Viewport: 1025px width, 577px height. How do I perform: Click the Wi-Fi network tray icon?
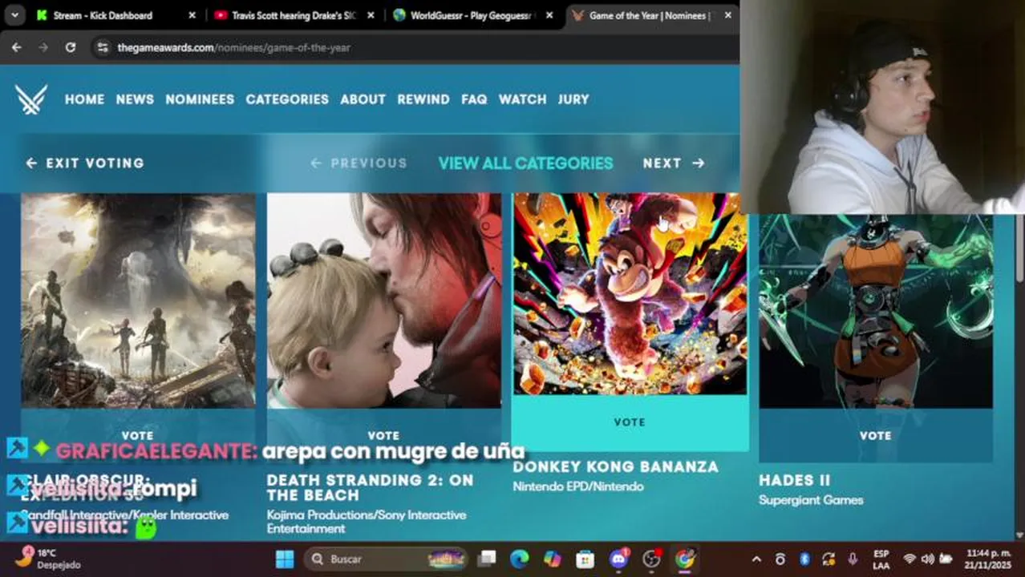910,559
